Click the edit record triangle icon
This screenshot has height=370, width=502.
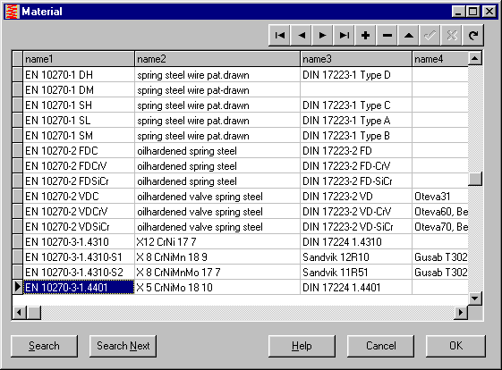(409, 35)
